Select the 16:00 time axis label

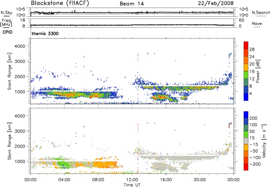coord(166,180)
